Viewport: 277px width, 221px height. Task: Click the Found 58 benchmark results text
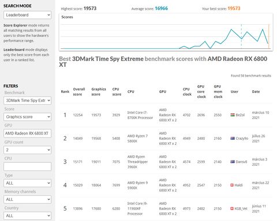pos(251,75)
